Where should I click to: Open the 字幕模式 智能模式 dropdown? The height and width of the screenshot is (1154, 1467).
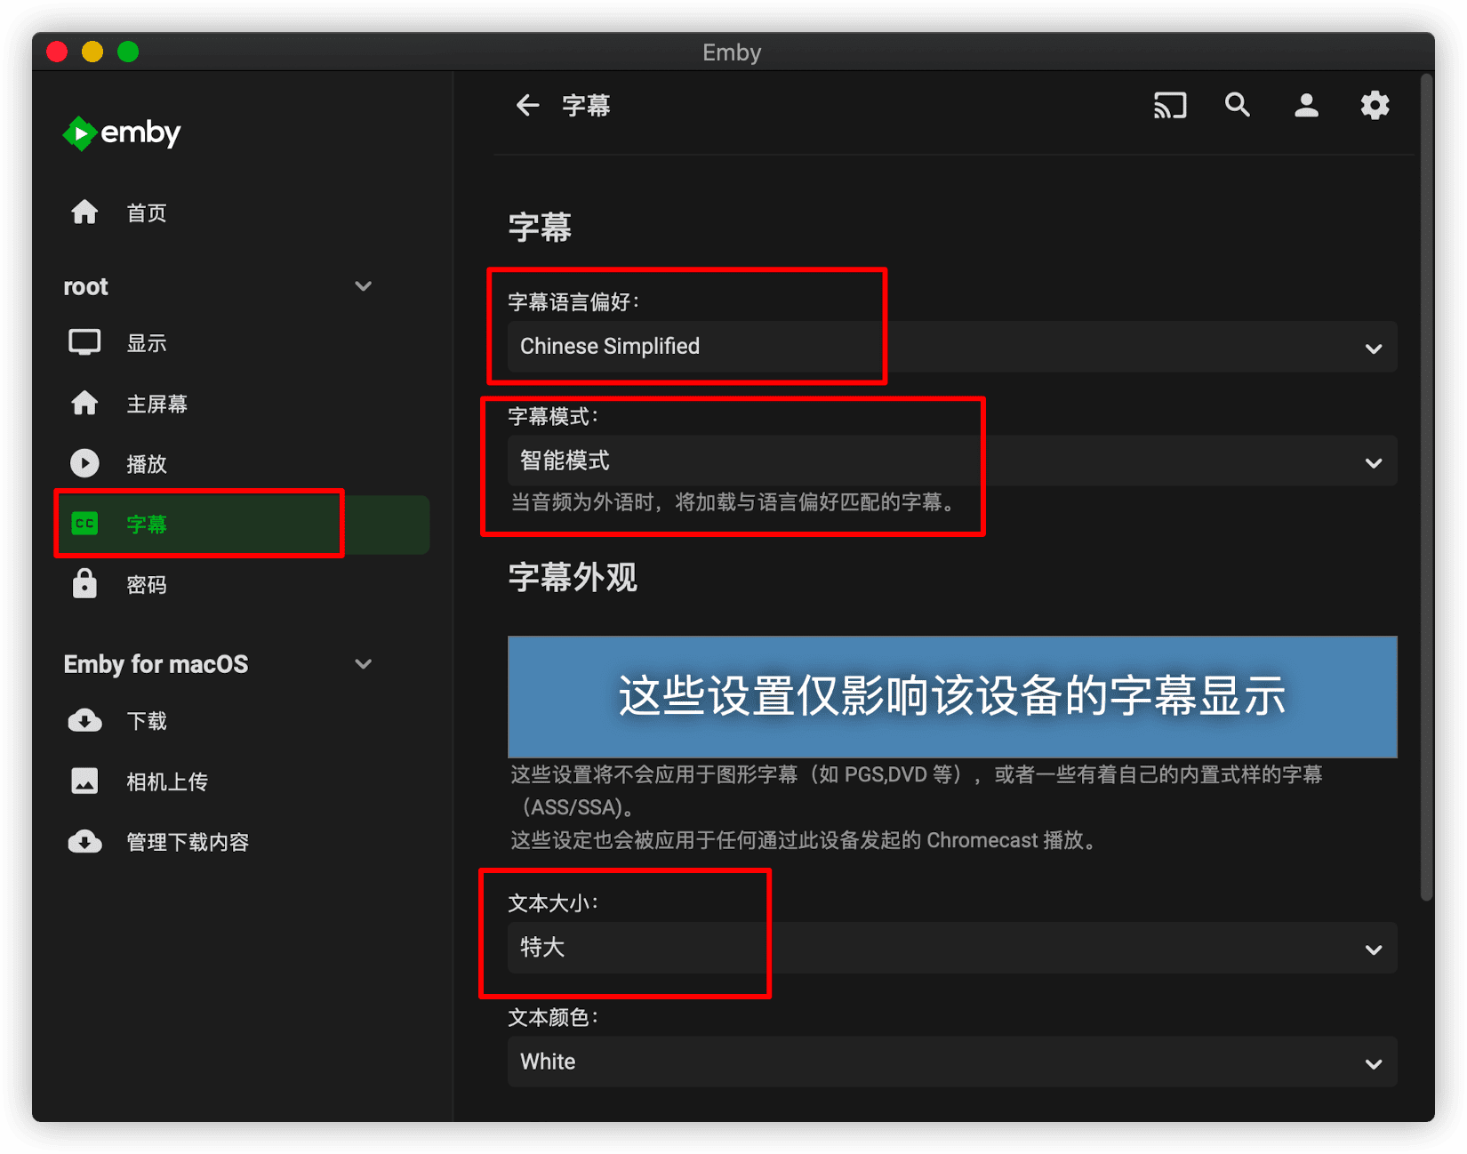click(951, 461)
